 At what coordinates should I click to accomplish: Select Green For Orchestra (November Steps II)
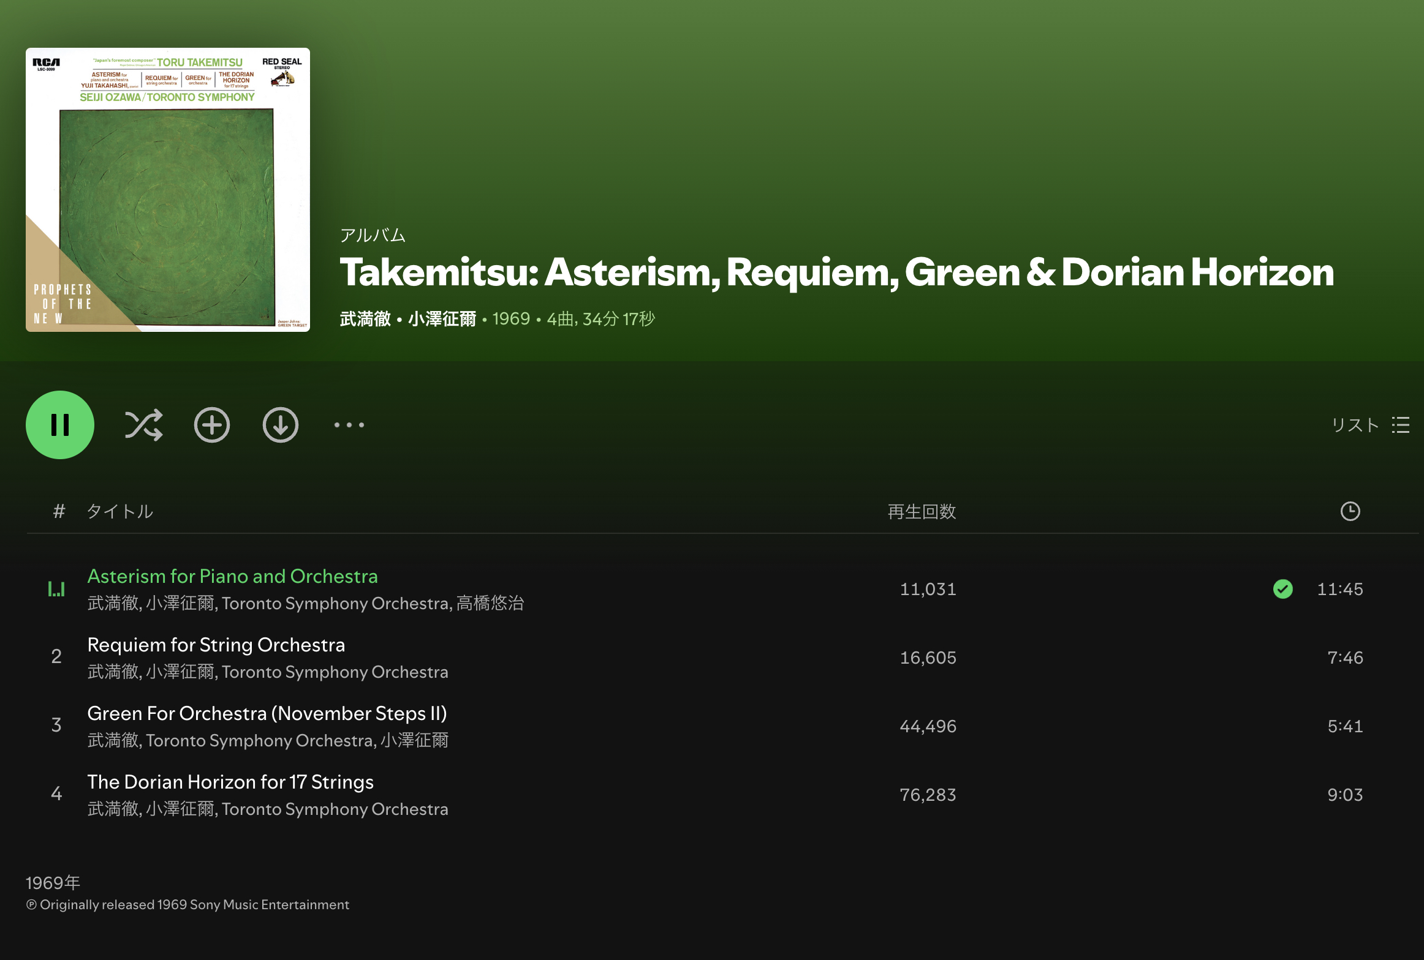tap(267, 713)
